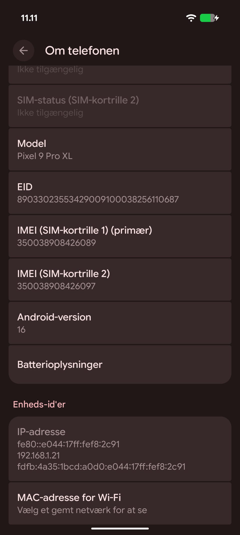The height and width of the screenshot is (535, 240).
Task: Tap the Enheds-id'er section header
Action: pos(39,404)
